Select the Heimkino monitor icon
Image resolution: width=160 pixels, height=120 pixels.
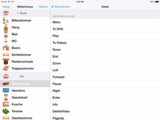[x=6, y=91]
